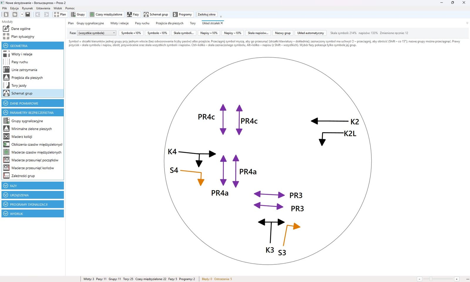Click the save diskette toolbar icon

click(x=28, y=14)
